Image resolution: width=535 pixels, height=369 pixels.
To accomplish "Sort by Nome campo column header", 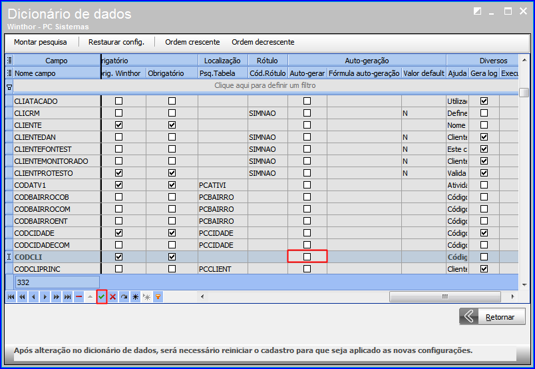I will pos(57,73).
